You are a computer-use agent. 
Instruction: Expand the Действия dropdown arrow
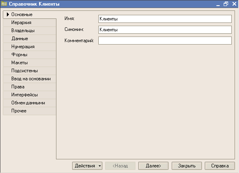(x=100, y=166)
